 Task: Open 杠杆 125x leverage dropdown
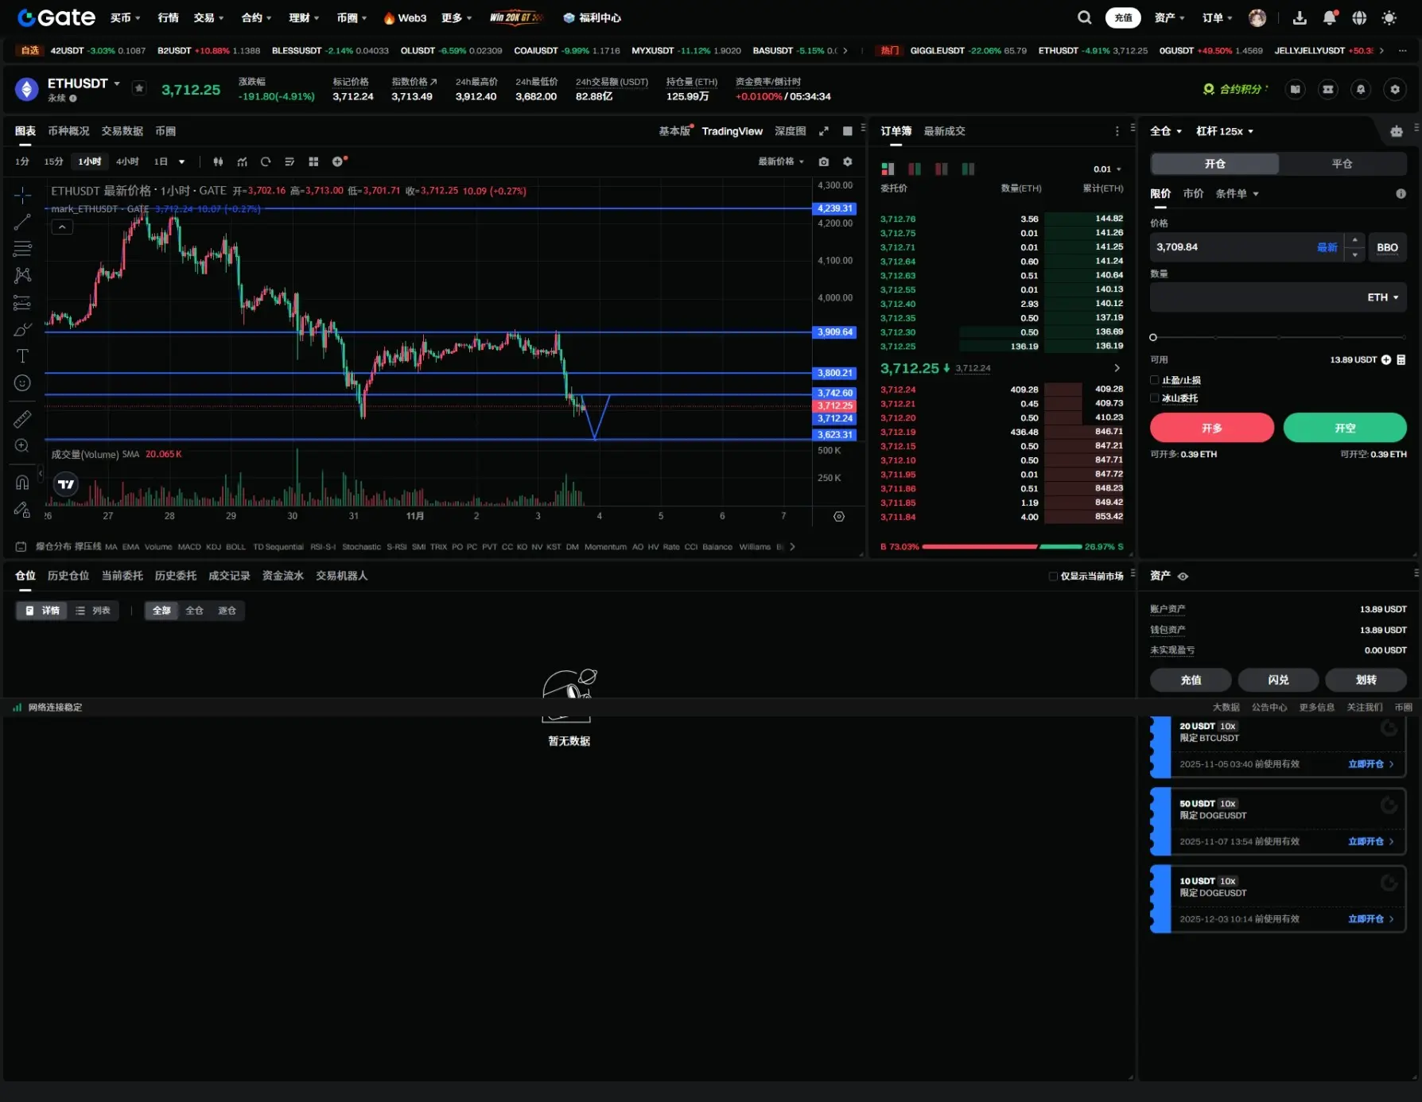click(x=1225, y=131)
